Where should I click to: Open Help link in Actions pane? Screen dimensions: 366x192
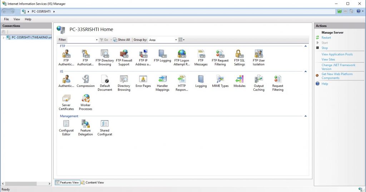pyautogui.click(x=325, y=84)
